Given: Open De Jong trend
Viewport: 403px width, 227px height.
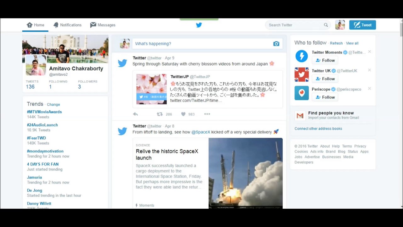Looking at the screenshot, I should point(35,190).
